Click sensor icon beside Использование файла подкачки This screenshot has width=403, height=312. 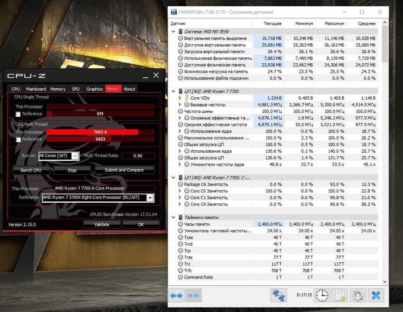(181, 78)
